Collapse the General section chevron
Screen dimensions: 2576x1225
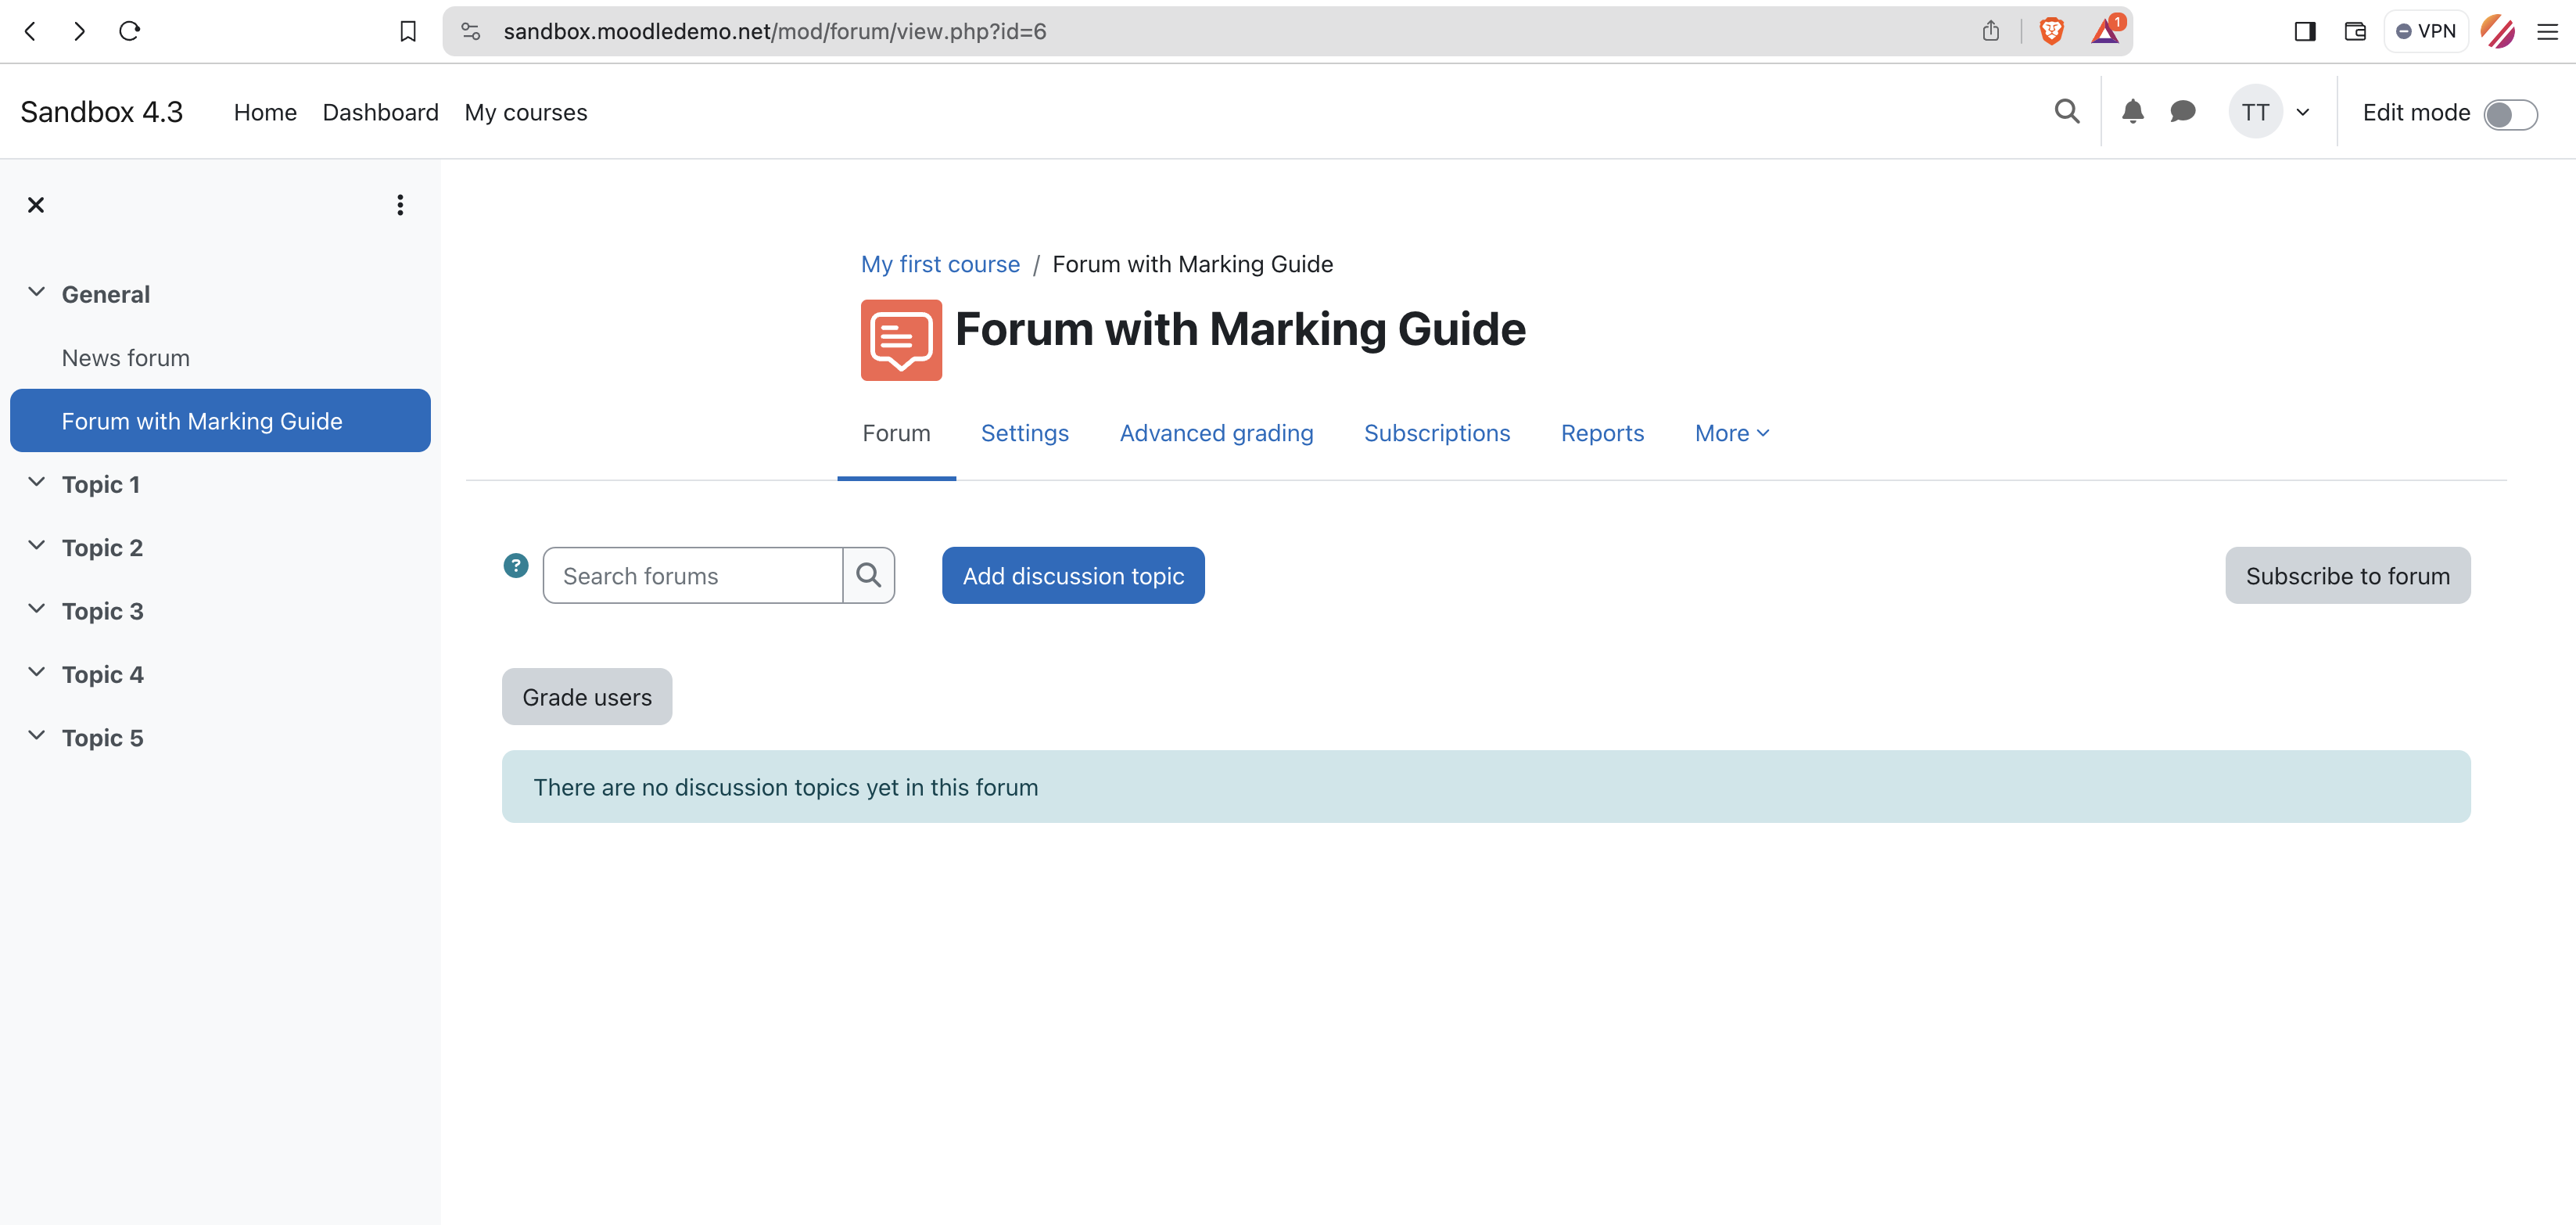point(37,292)
